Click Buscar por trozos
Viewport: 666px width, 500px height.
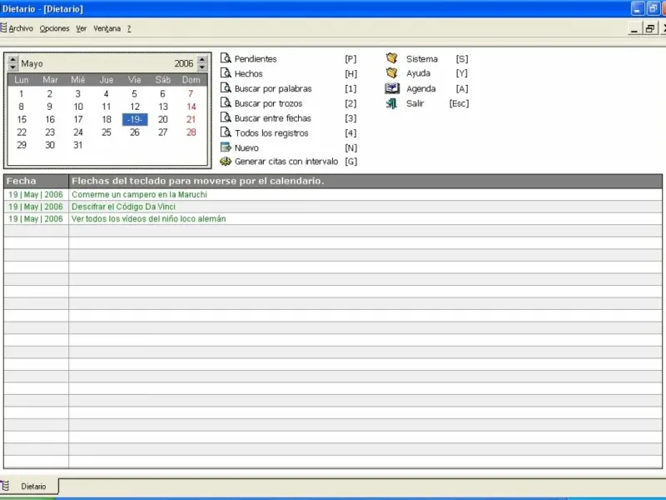coord(268,103)
